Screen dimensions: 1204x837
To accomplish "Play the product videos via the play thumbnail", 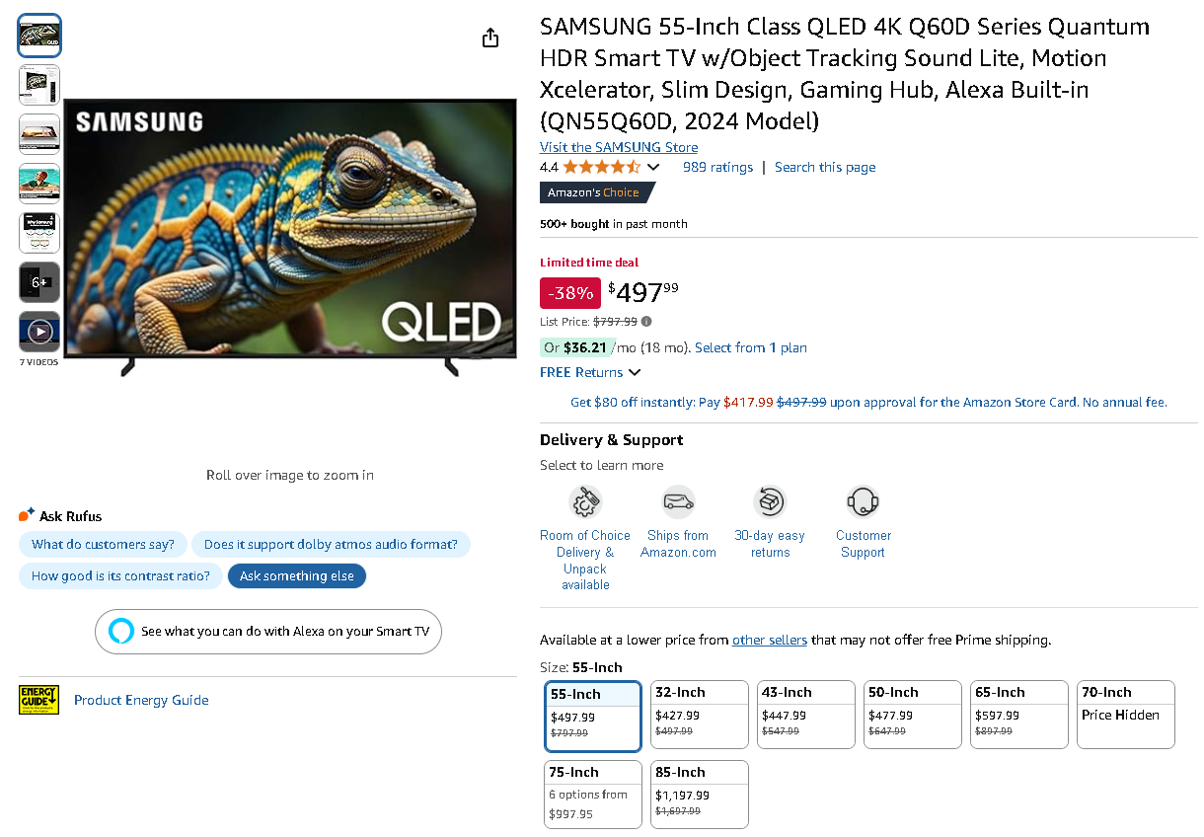I will tap(38, 331).
